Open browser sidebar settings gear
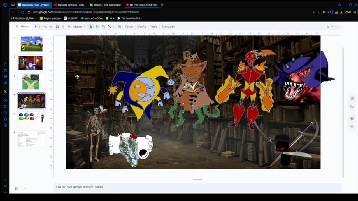The height and width of the screenshot is (201, 358). click(5, 125)
